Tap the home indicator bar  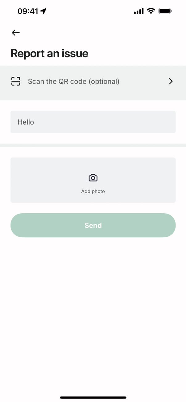pos(93,397)
